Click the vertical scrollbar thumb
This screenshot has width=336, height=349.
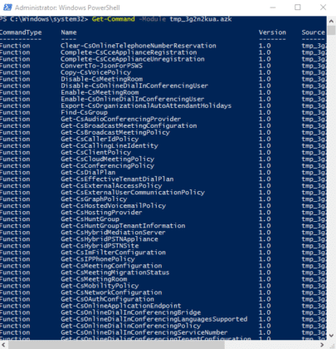pos(331,30)
